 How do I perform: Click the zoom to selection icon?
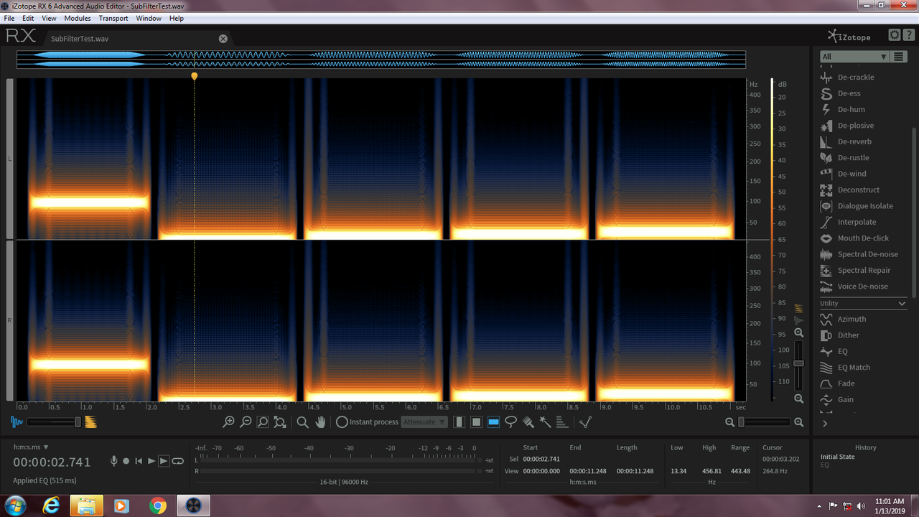[263, 422]
